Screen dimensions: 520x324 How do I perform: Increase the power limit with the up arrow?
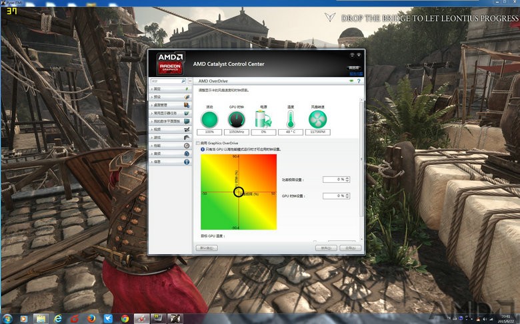click(347, 178)
